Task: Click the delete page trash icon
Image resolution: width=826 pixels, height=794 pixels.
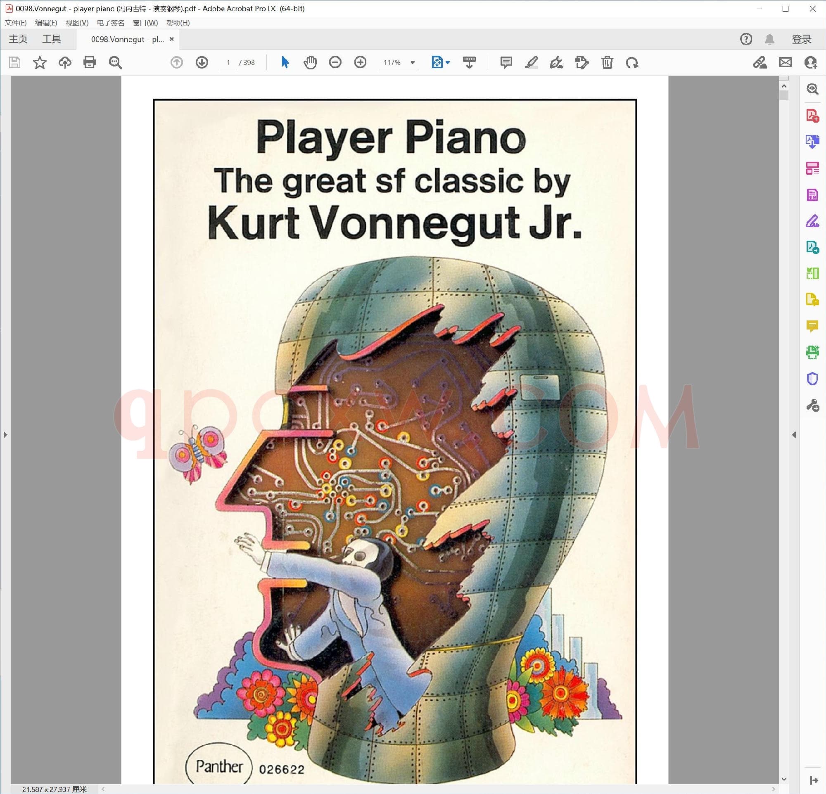Action: click(607, 62)
